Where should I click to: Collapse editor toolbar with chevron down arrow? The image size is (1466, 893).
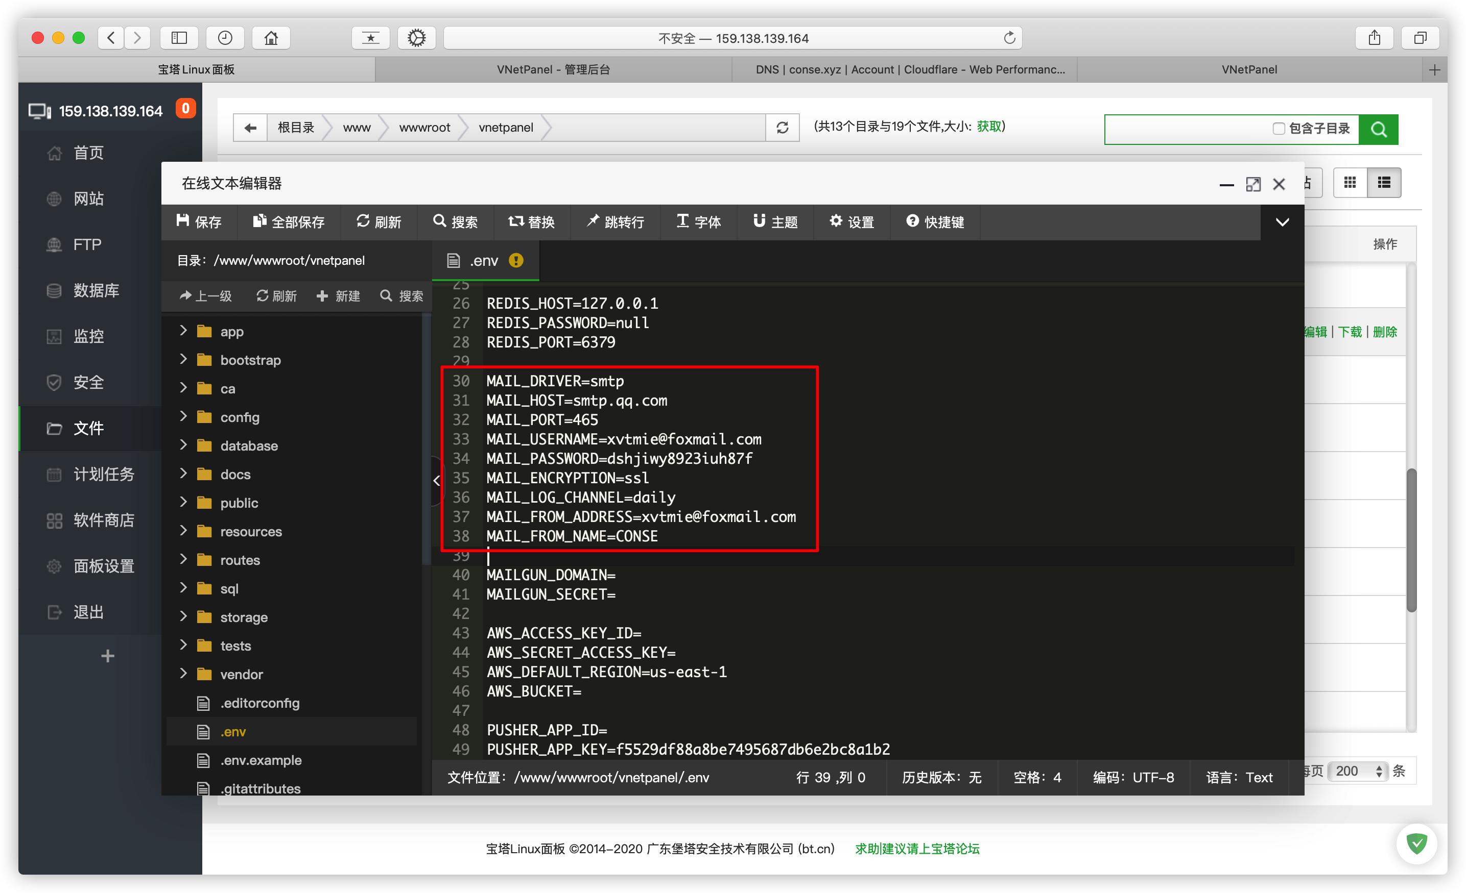(x=1282, y=222)
